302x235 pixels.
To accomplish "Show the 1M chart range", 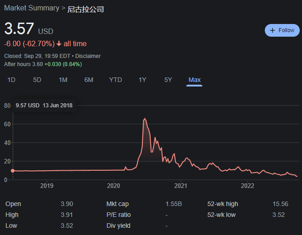I will [63, 80].
